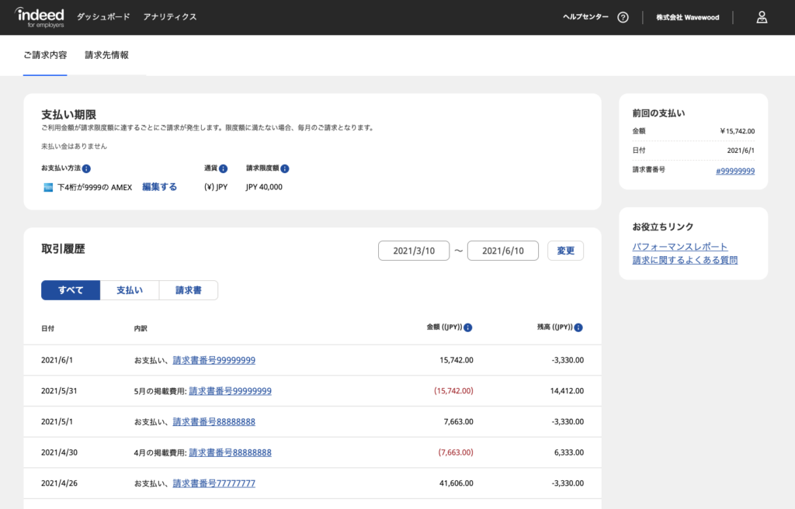Click the 変更 button for date range
The width and height of the screenshot is (795, 509).
point(565,251)
